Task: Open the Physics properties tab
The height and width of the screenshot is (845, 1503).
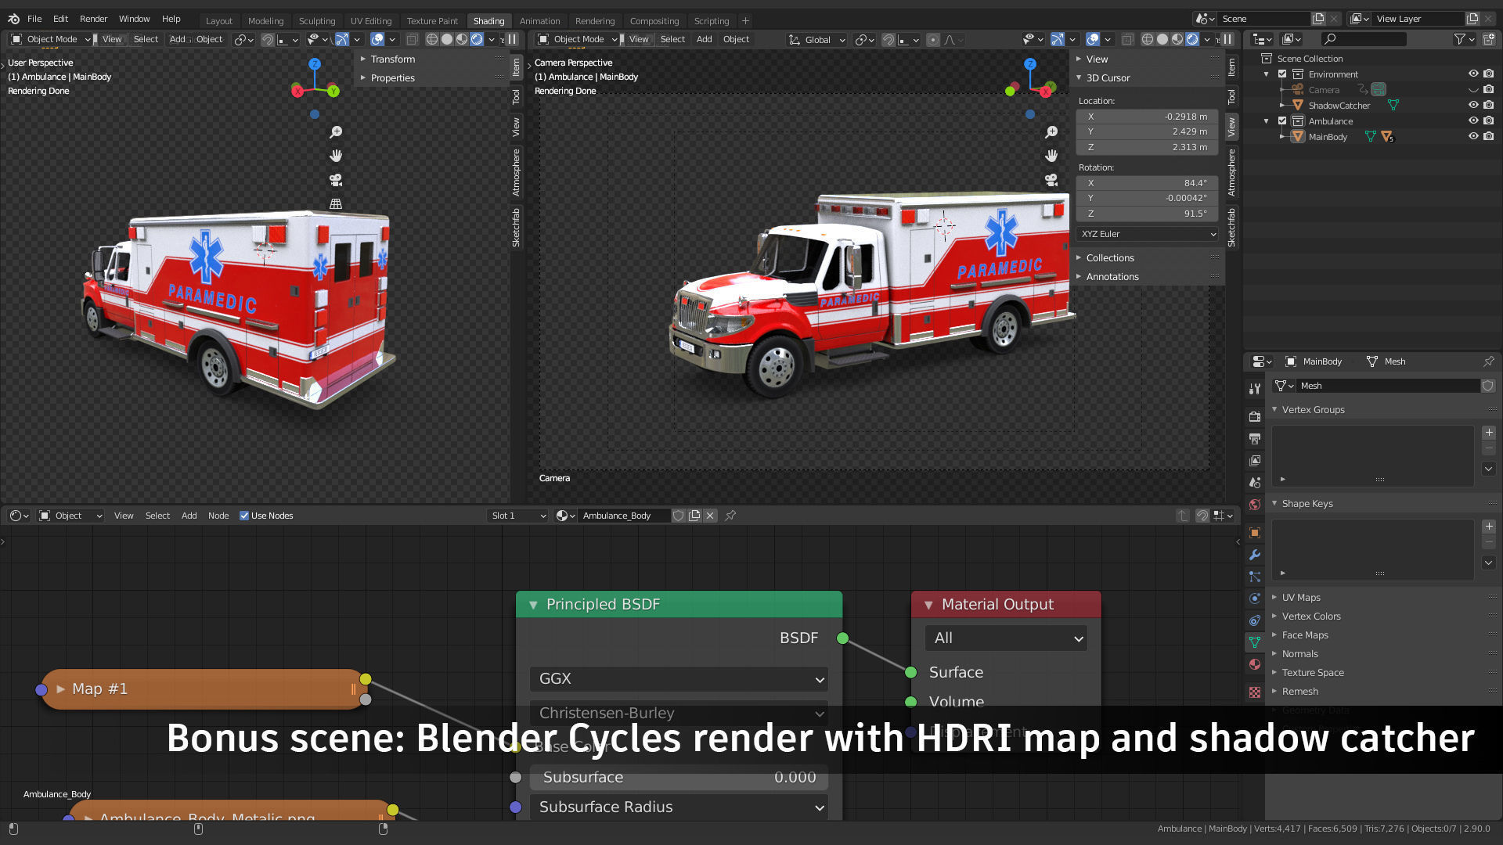Action: click(x=1255, y=598)
